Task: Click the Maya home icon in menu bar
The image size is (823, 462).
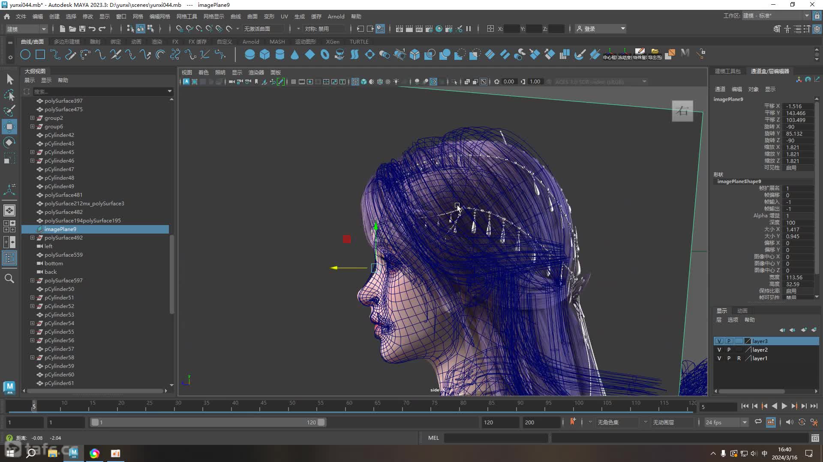Action: pyautogui.click(x=7, y=16)
